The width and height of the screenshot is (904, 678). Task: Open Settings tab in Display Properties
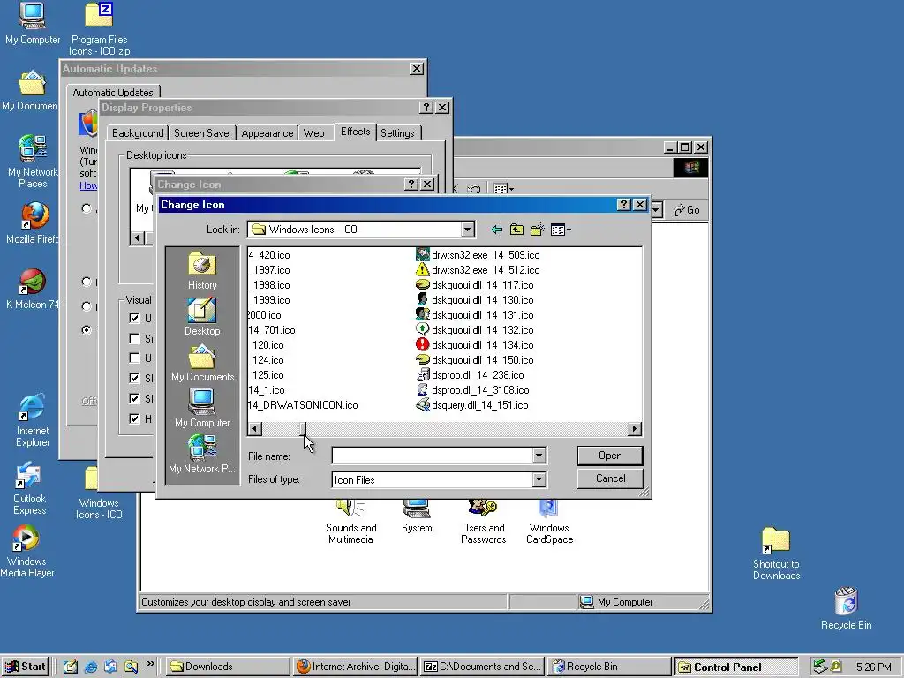(397, 133)
